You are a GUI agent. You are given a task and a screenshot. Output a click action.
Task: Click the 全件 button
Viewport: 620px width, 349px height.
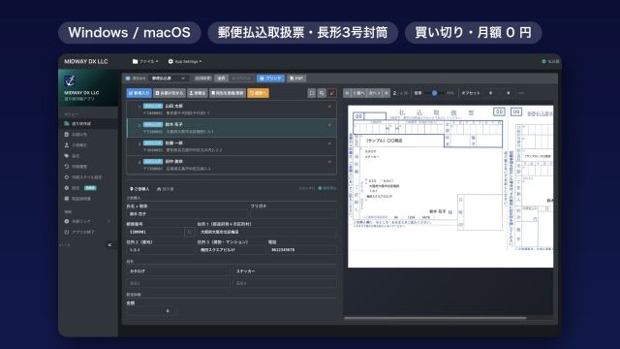(222, 79)
